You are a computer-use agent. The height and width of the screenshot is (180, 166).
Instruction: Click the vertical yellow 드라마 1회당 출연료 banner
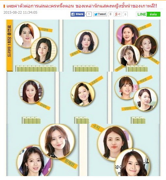[x=9, y=45]
